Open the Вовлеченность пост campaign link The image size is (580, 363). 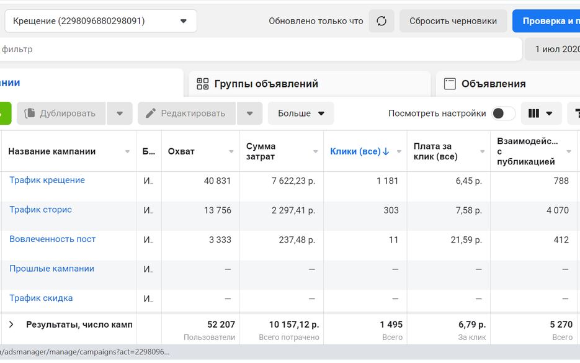pos(53,240)
